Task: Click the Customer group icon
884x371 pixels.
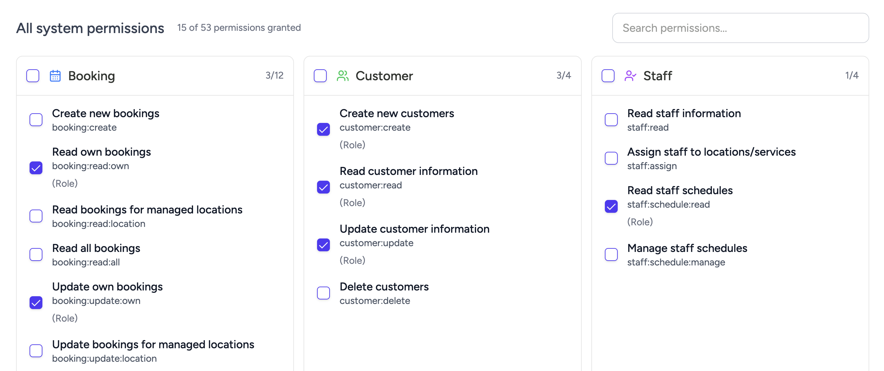Action: point(342,76)
